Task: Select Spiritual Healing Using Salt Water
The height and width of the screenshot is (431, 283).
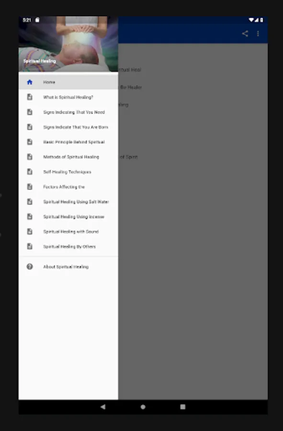Action: coord(68,202)
